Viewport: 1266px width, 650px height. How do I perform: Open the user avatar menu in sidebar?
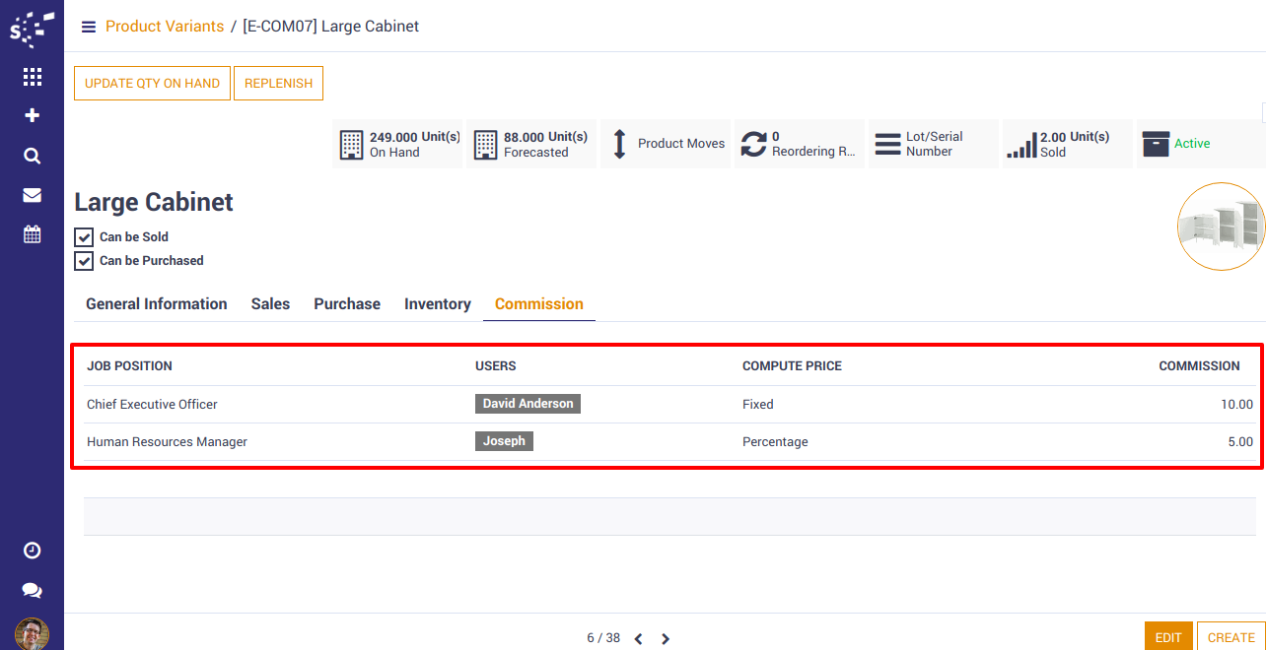click(32, 633)
